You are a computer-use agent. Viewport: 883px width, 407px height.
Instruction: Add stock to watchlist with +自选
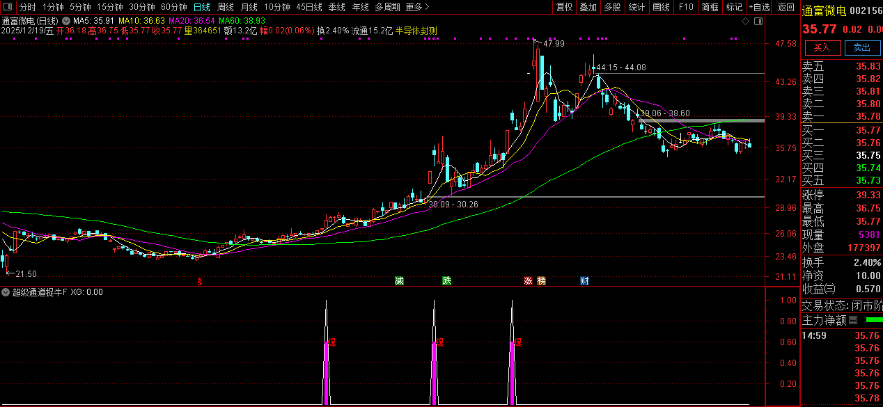(759, 7)
